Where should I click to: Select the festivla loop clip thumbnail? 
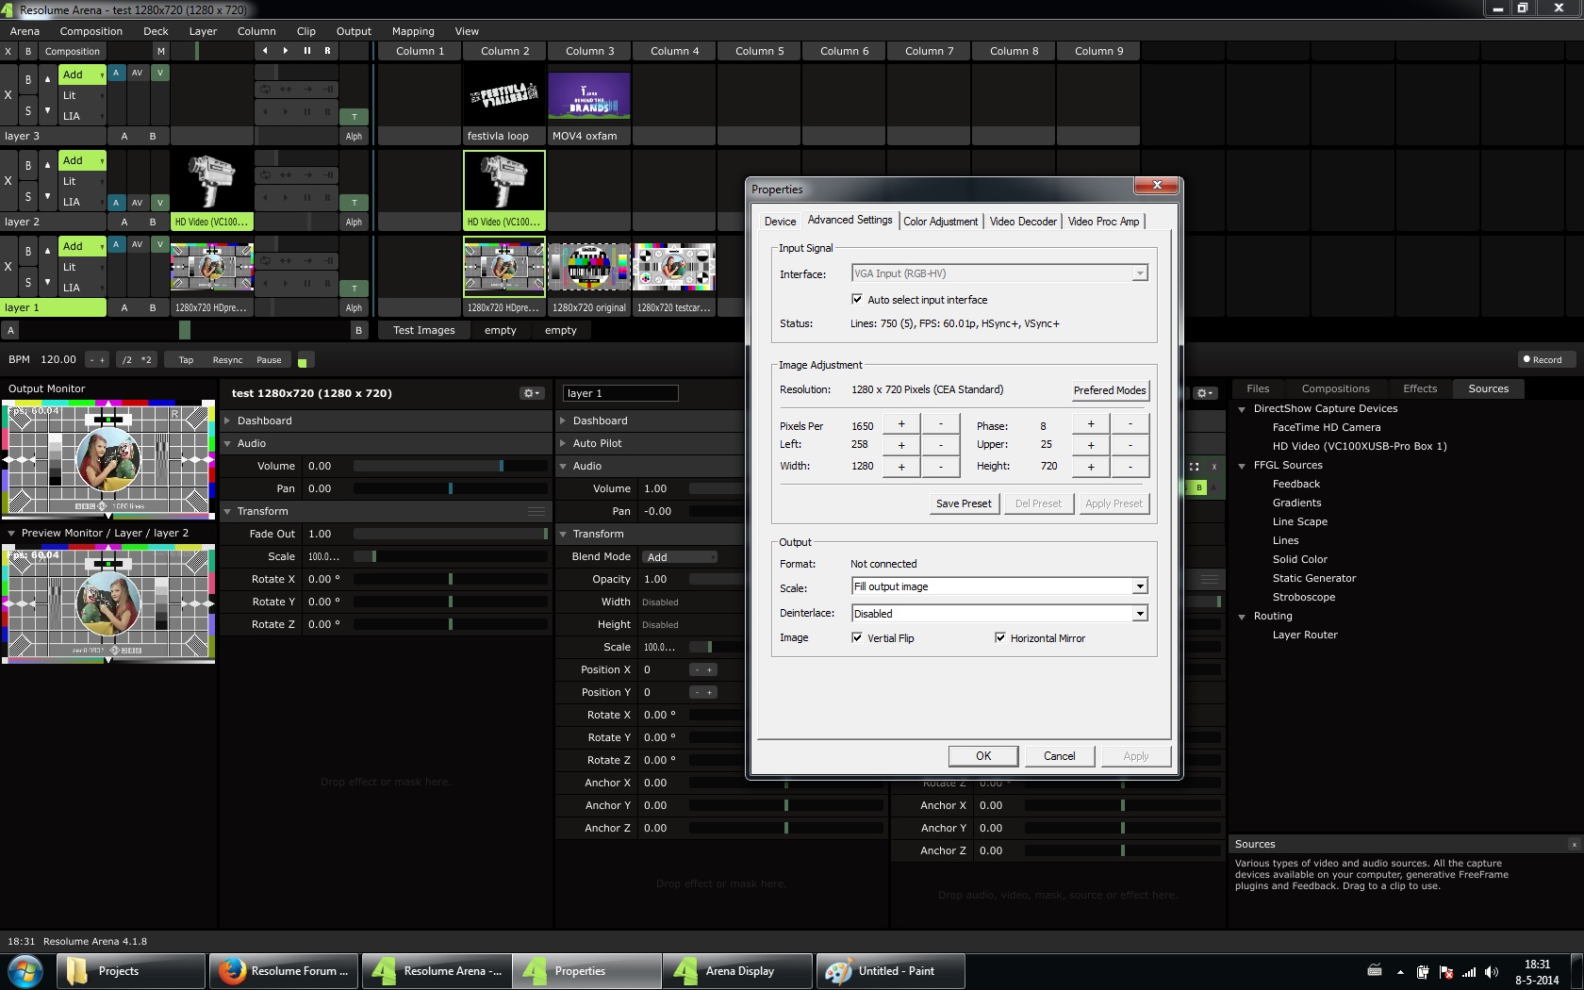pos(504,95)
